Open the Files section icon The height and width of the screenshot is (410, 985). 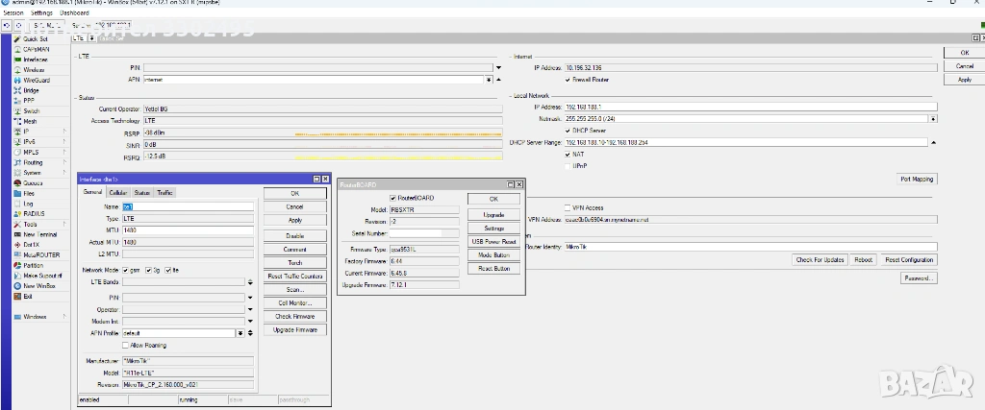pyautogui.click(x=17, y=193)
